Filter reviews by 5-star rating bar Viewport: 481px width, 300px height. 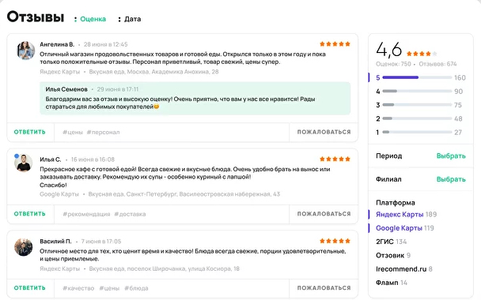(421, 77)
